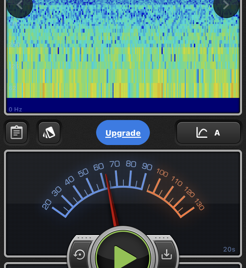The height and width of the screenshot is (268, 246).
Task: Tap the orange 130 gauge mark
Action: pos(199,205)
